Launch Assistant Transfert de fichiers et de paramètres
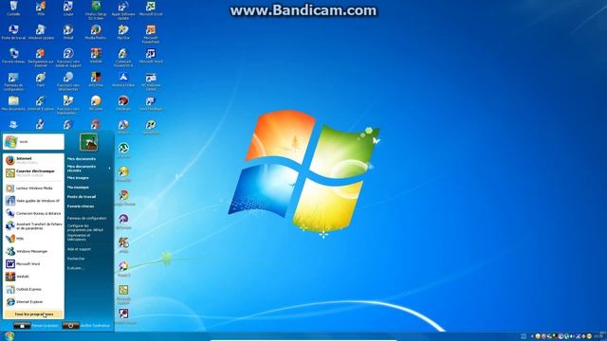This screenshot has width=607, height=341. [x=34, y=226]
